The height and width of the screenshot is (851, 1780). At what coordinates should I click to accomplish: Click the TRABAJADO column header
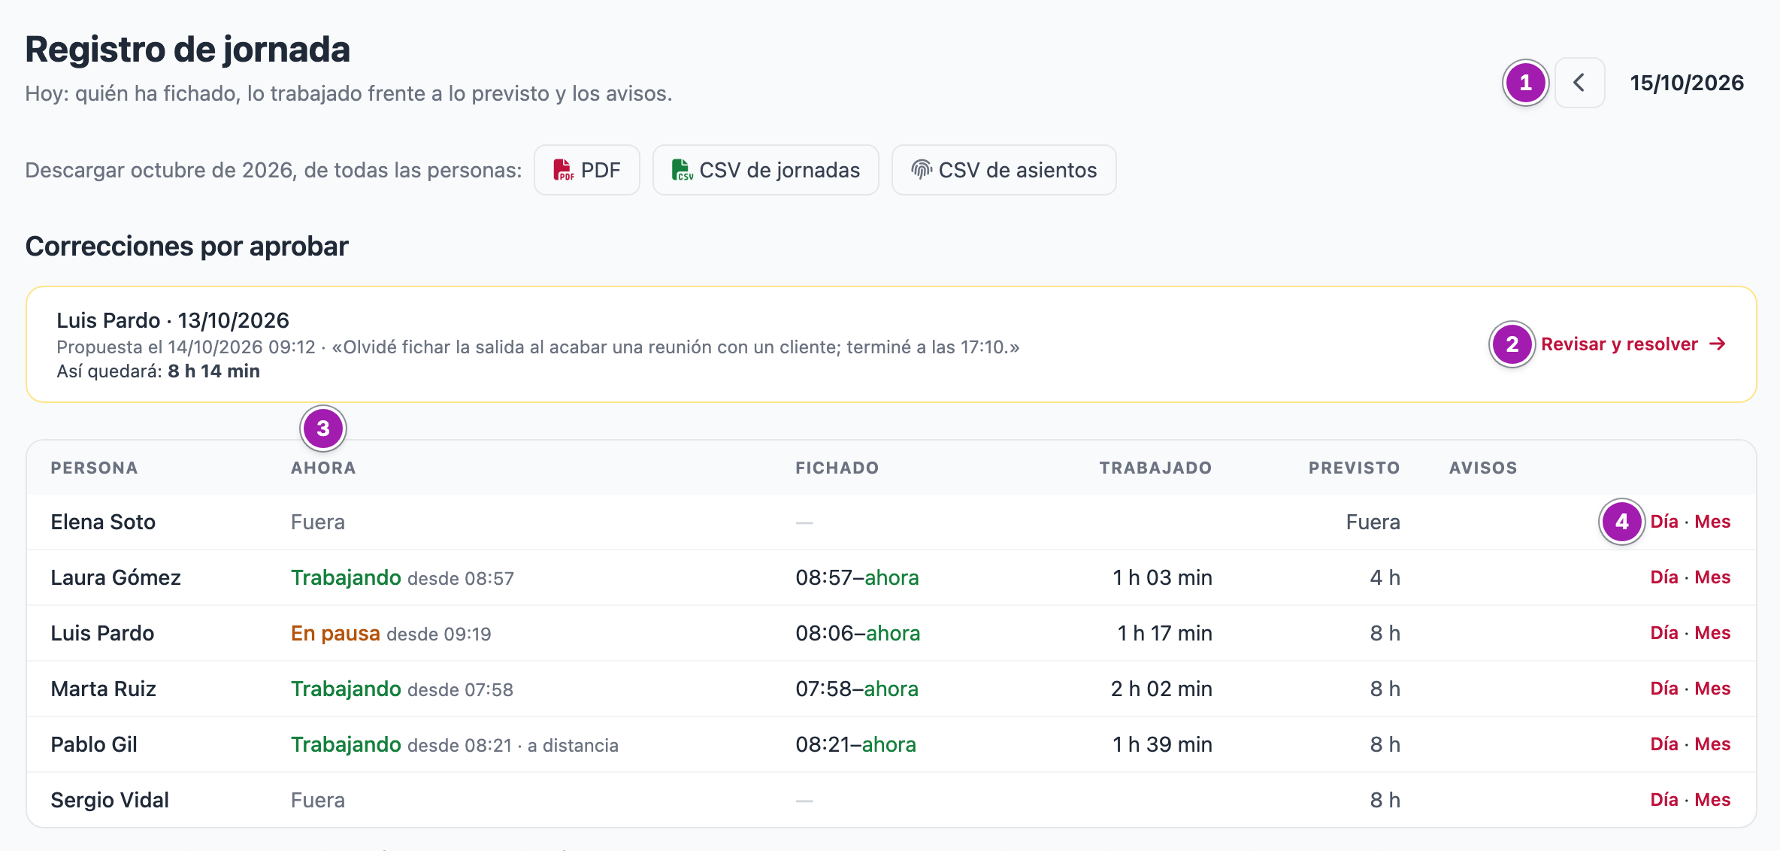pos(1155,468)
